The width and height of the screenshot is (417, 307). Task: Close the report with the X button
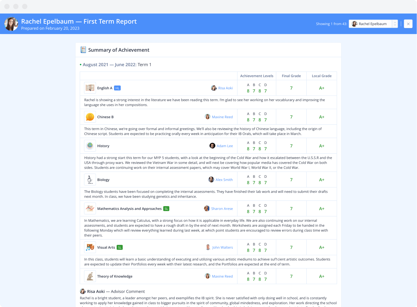408,24
